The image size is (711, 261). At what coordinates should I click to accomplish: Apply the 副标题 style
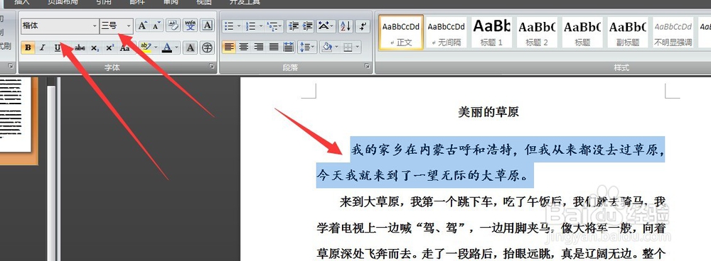tap(628, 33)
